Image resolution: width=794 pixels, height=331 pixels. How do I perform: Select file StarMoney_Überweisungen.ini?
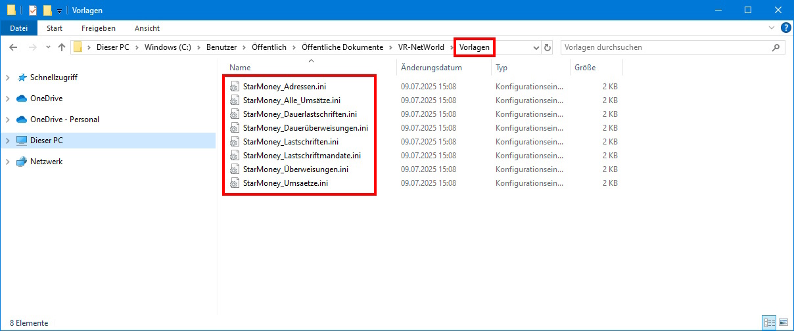296,169
